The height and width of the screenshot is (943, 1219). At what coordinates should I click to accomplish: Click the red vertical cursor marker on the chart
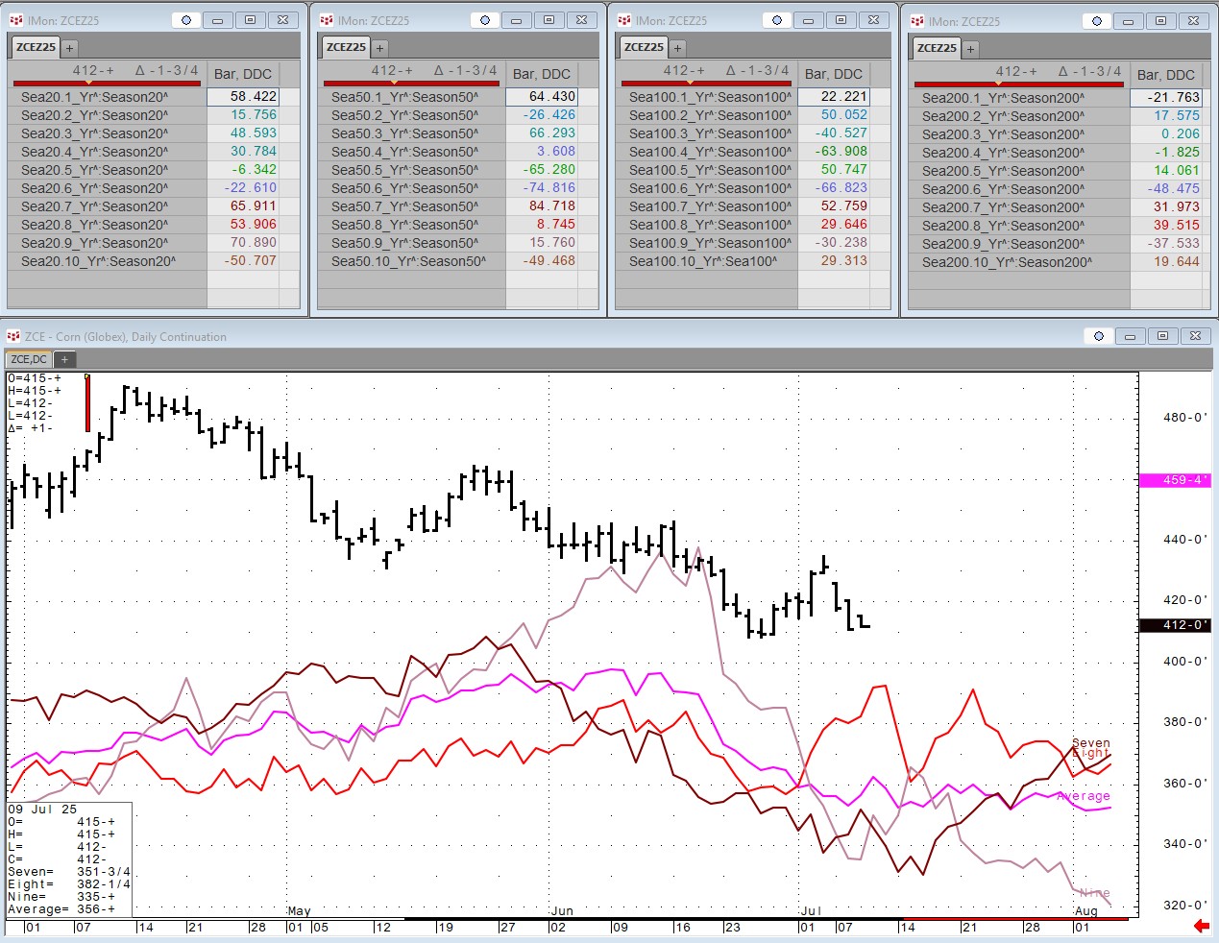tap(87, 403)
